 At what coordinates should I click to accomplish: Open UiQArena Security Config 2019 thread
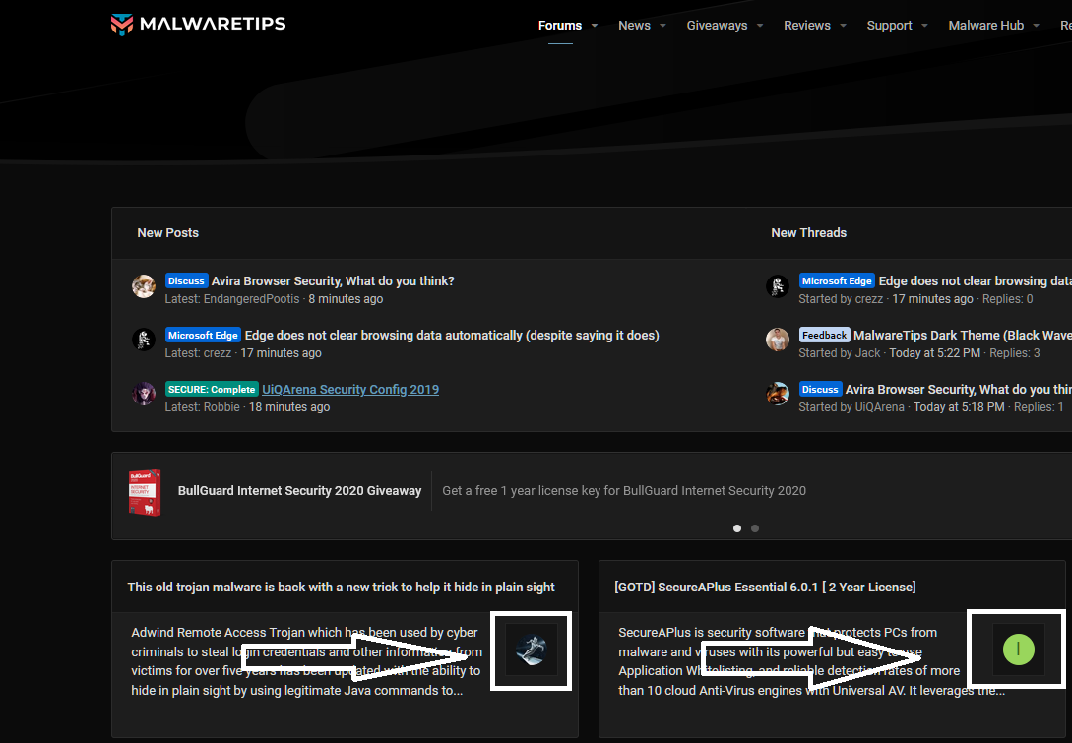pyautogui.click(x=350, y=389)
